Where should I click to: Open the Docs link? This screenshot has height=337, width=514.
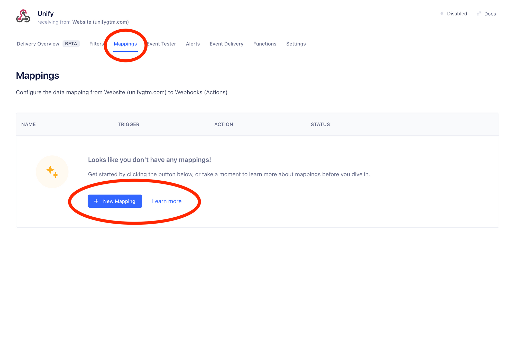[490, 14]
